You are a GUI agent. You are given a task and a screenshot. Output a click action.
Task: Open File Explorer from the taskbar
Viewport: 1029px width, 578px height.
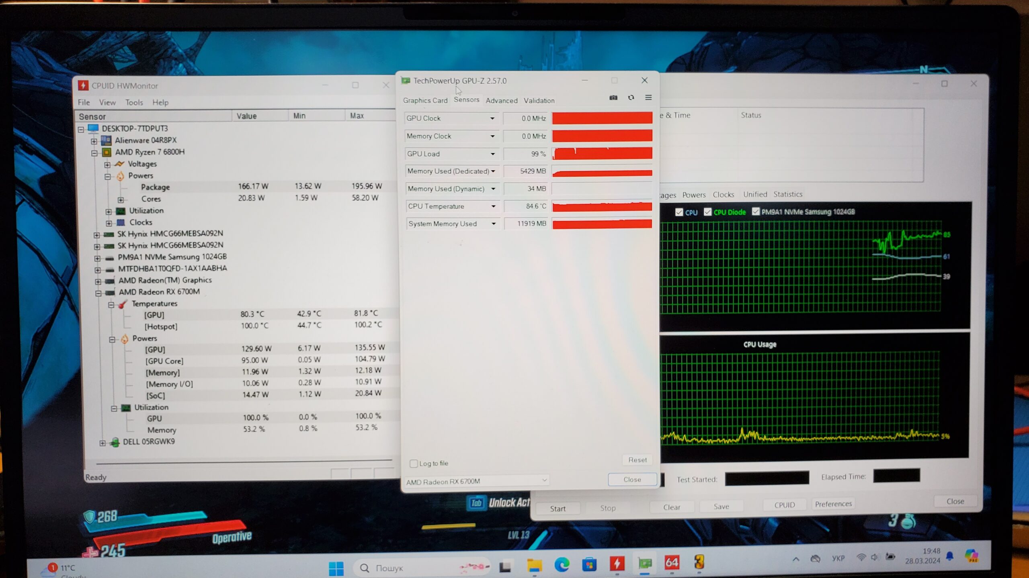534,565
